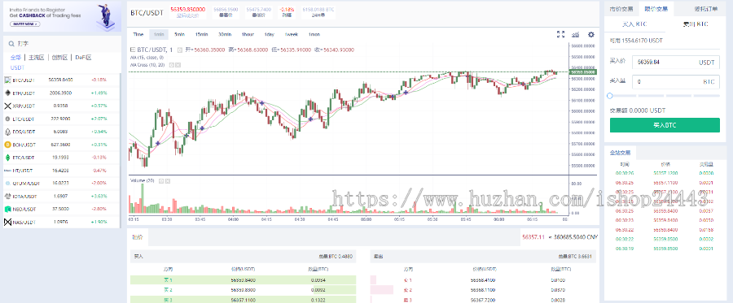Open the market price trade tab
The height and width of the screenshot is (303, 733).
click(621, 8)
